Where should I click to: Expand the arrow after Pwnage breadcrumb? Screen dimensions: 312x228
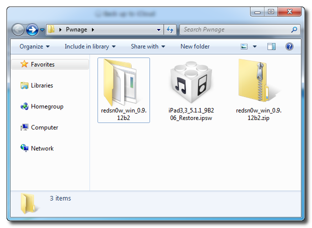pos(92,29)
